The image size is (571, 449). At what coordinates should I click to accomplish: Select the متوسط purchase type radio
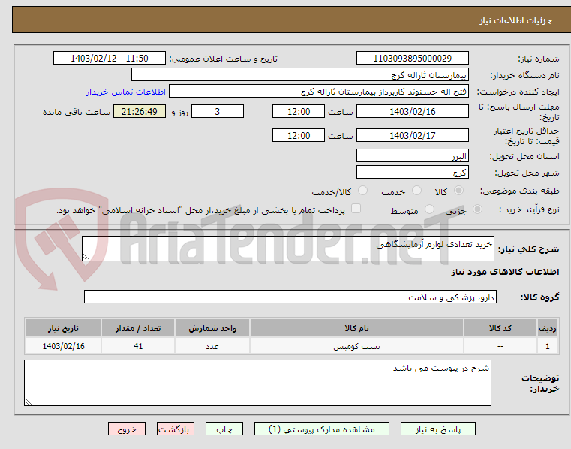[x=430, y=209]
